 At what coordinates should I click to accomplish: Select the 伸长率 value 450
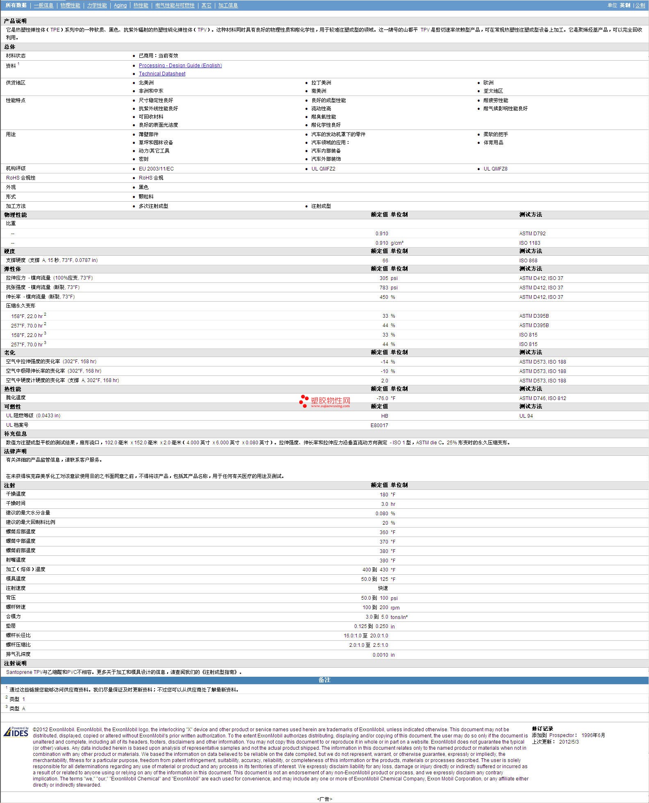pyautogui.click(x=384, y=297)
